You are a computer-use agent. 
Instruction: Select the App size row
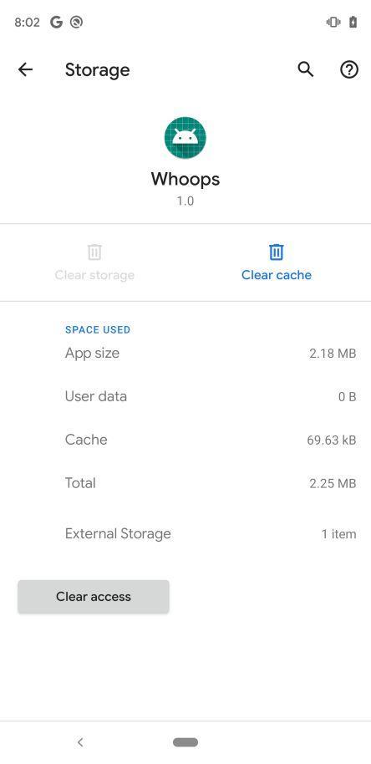coord(211,354)
